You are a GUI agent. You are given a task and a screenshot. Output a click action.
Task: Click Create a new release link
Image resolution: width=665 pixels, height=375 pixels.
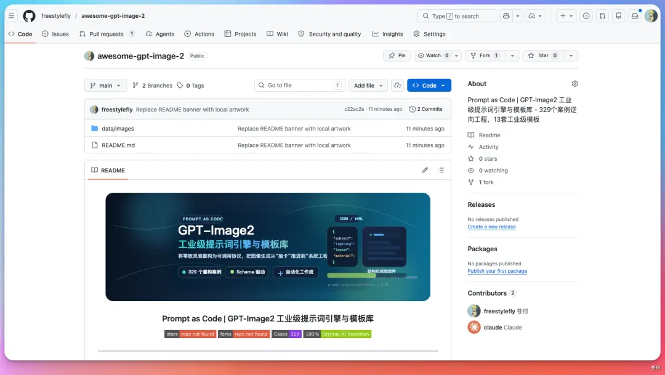[491, 227]
